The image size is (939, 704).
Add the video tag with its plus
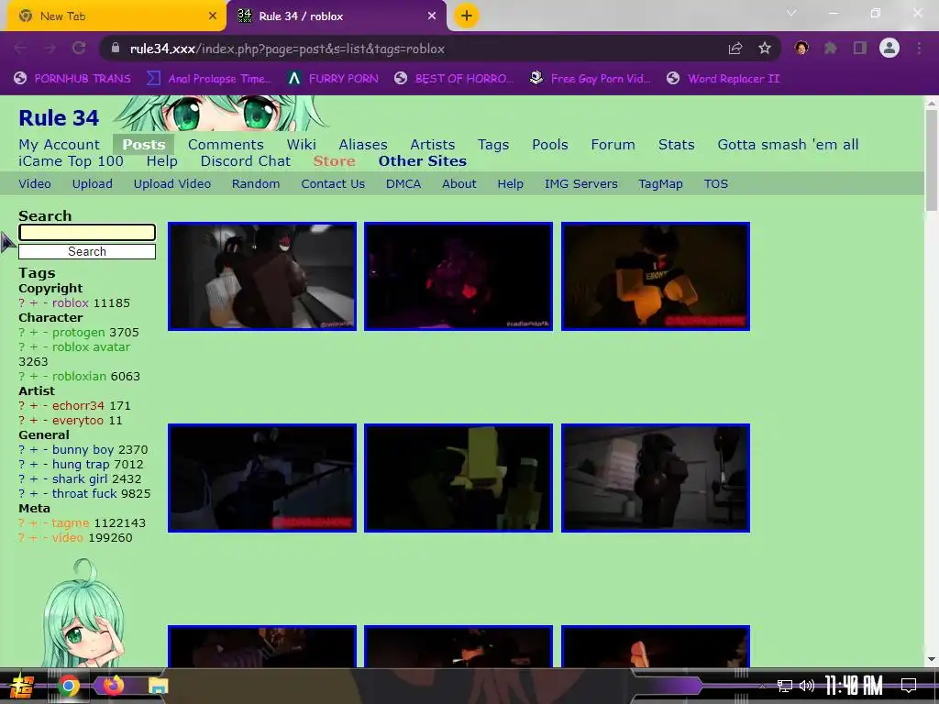[34, 537]
